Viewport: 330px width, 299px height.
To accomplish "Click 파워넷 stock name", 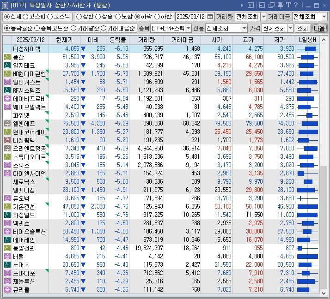I will [21, 115].
